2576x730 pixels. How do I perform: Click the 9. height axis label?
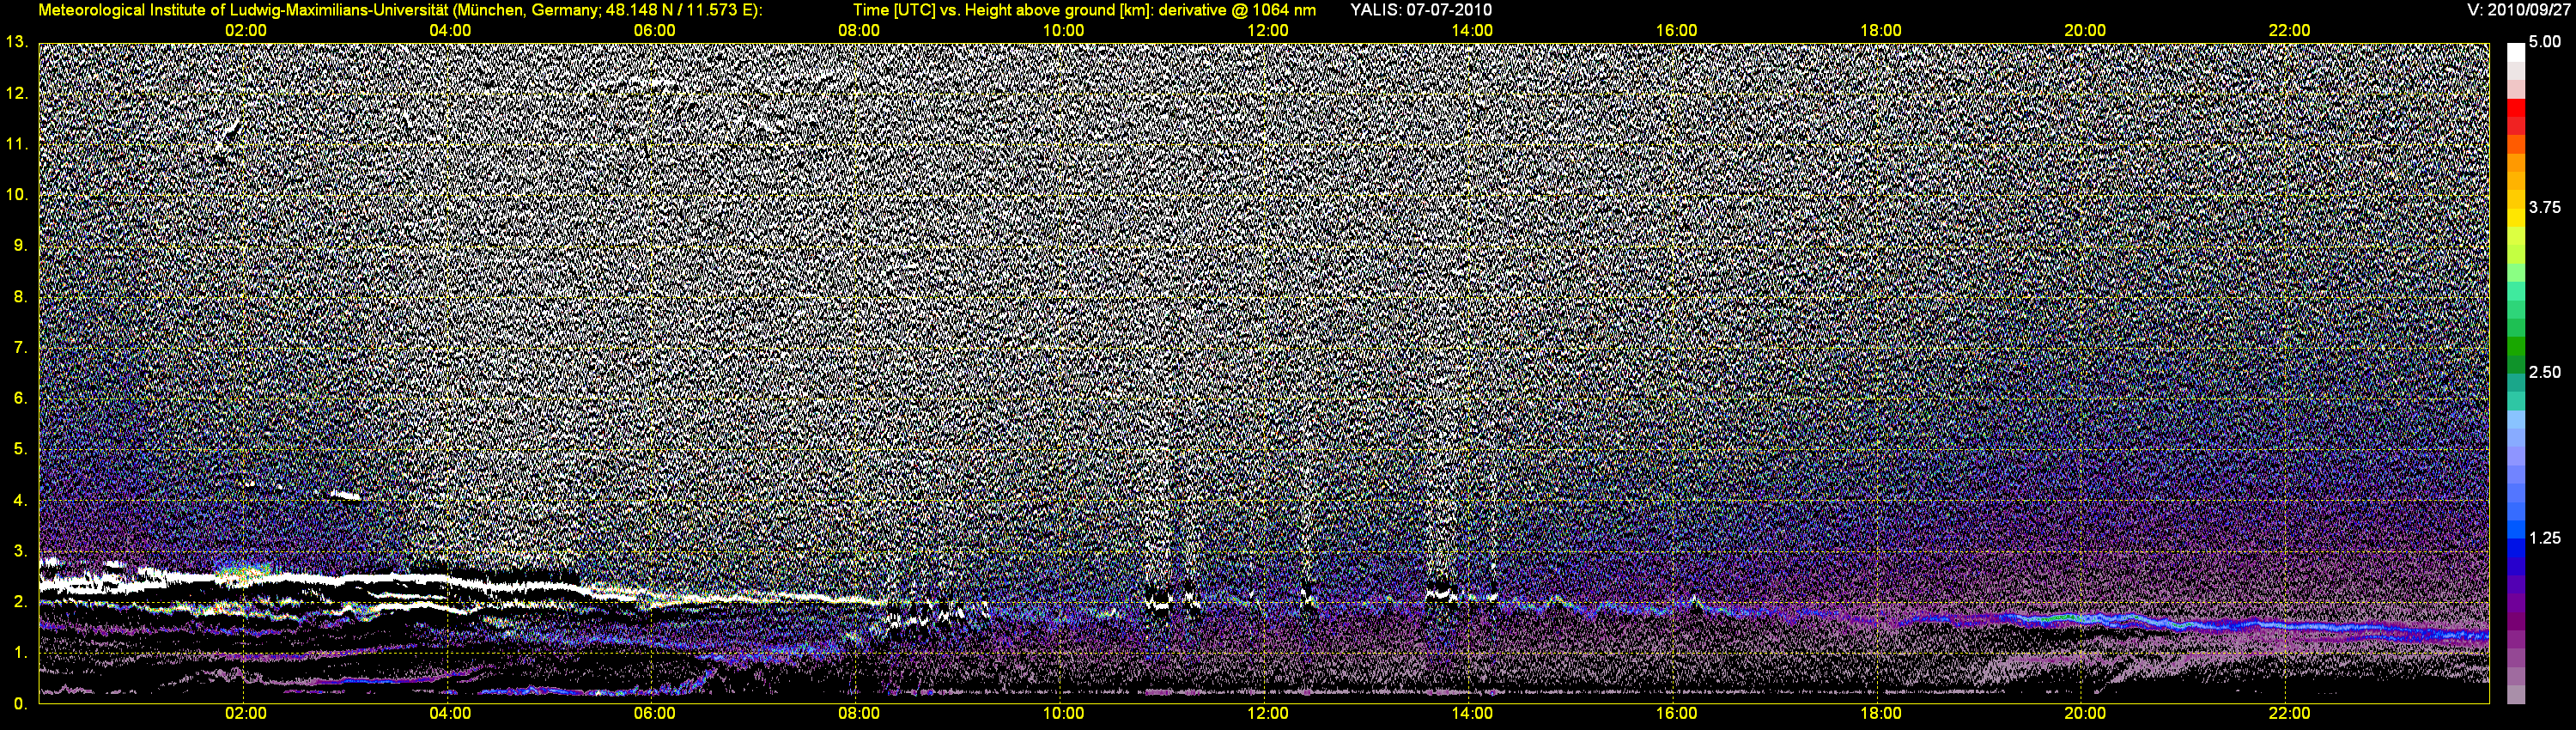20,245
